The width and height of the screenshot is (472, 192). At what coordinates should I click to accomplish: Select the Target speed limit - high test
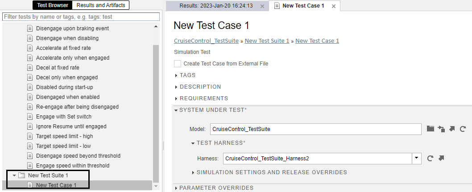coord(64,136)
